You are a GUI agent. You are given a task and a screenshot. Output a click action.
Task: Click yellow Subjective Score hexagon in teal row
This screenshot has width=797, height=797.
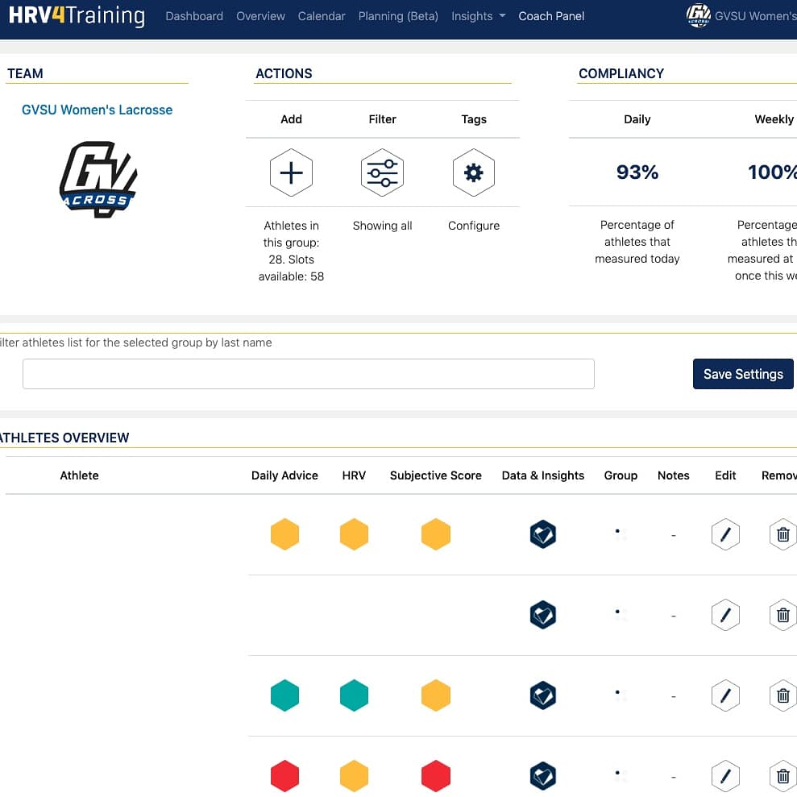coord(436,695)
